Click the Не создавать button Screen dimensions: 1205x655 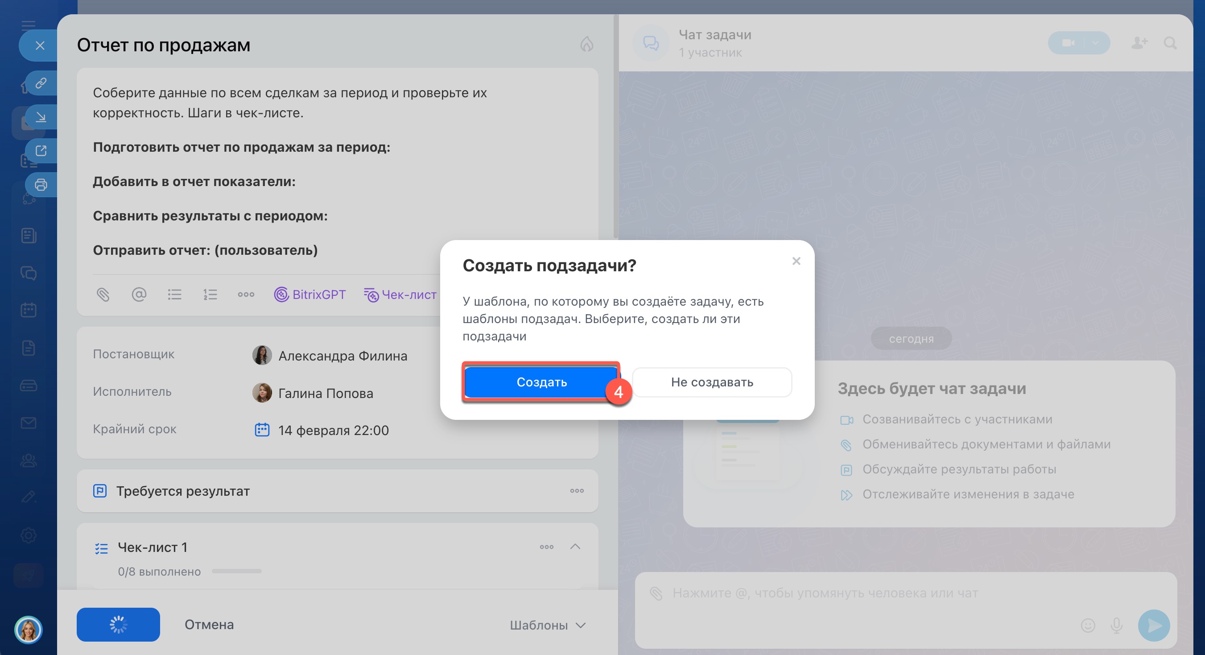click(711, 382)
